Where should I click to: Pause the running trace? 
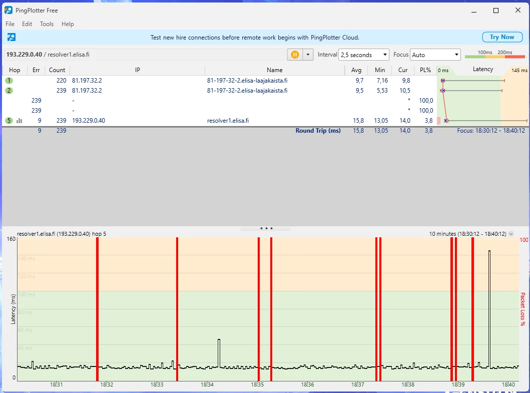[x=295, y=55]
